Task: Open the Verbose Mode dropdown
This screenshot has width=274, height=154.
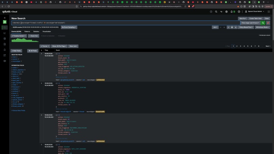Action: [262, 27]
